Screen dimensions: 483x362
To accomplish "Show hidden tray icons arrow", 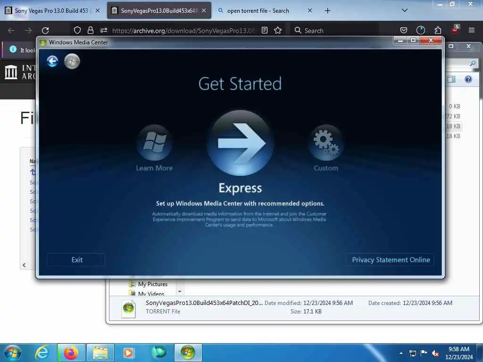I will pos(401,353).
